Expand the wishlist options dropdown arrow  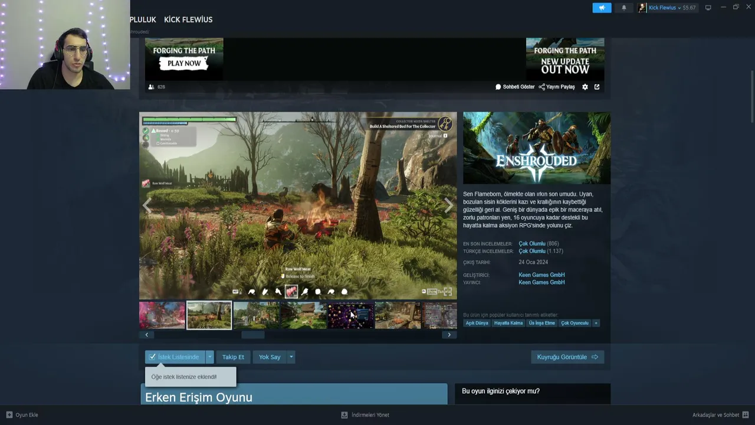pyautogui.click(x=209, y=357)
